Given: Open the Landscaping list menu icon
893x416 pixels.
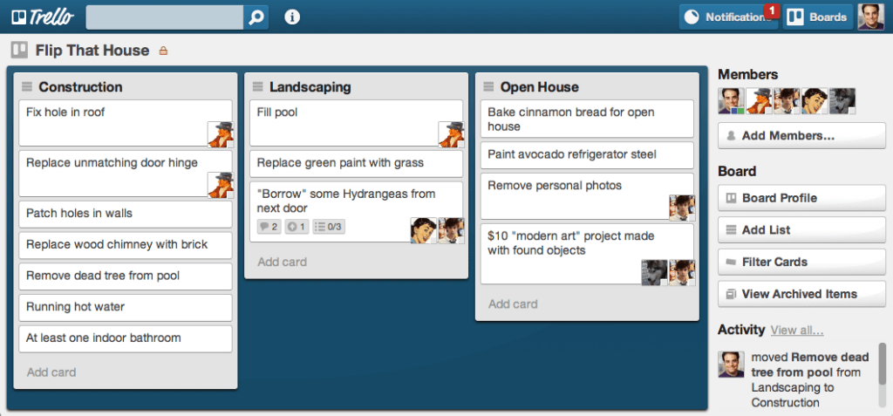Looking at the screenshot, I should pos(257,86).
